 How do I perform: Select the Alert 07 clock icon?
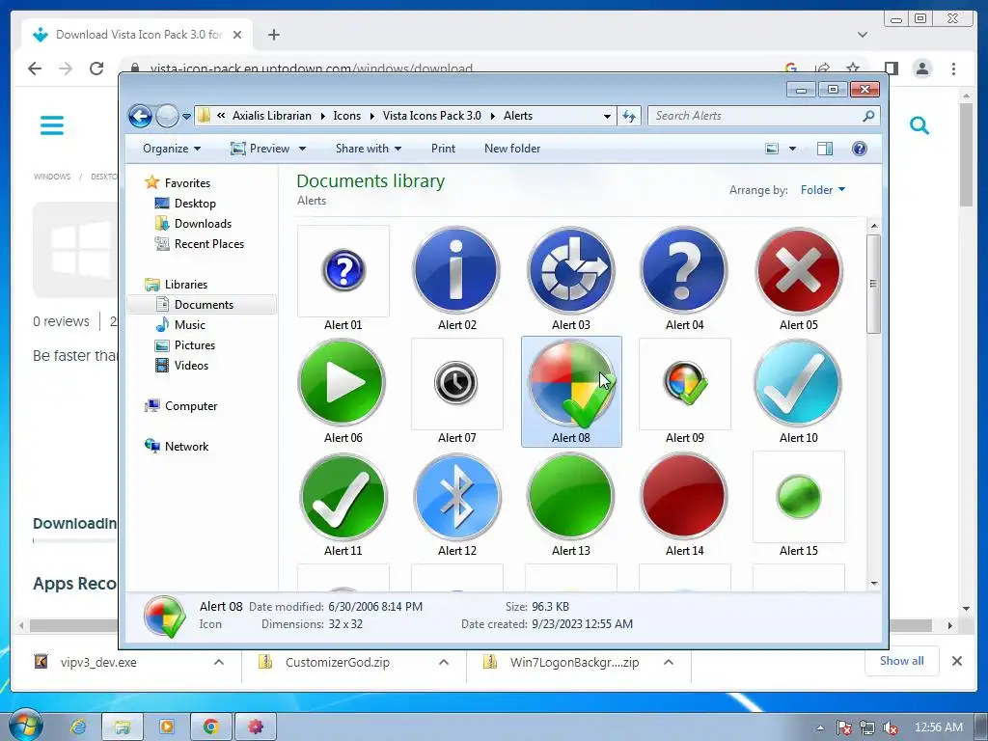[456, 382]
